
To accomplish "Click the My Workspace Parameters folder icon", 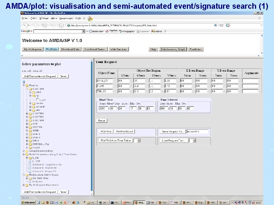I will (27, 185).
